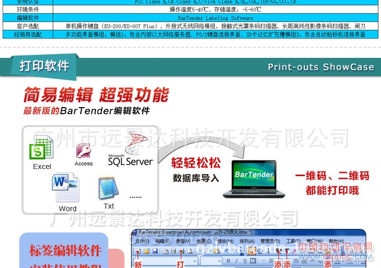Open the 文件(F) menu
This screenshot has height=268, width=381.
[x=142, y=241]
